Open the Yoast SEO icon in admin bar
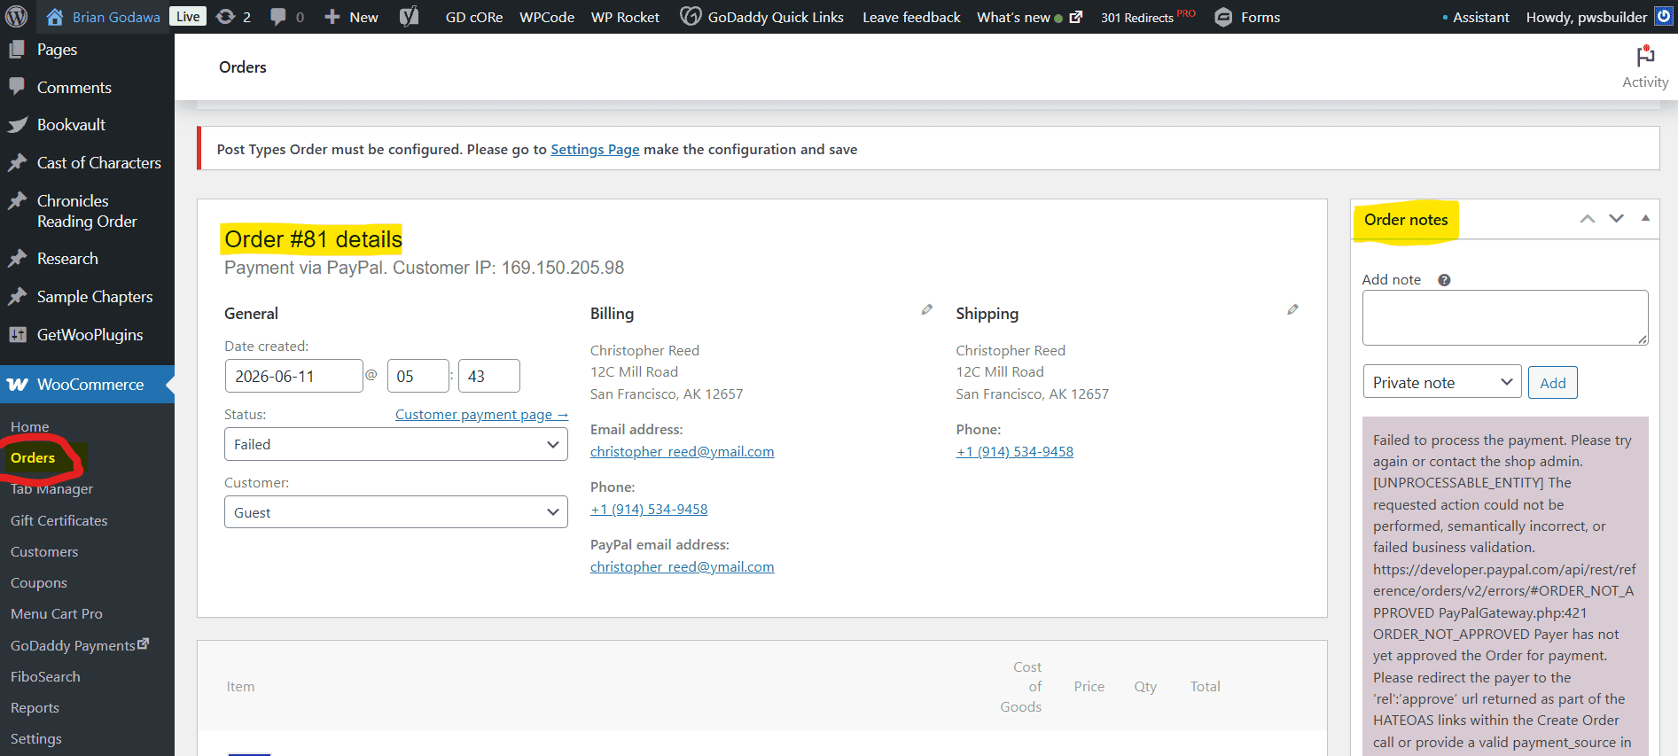 (409, 17)
